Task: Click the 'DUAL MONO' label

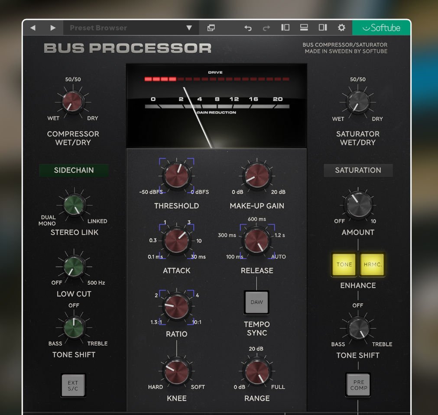Action: 47,220
